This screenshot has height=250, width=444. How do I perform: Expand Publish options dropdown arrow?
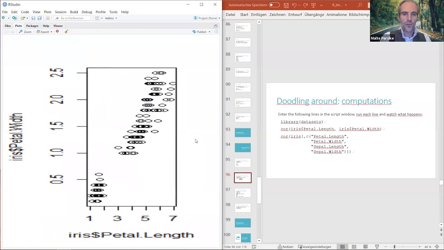pyautogui.click(x=210, y=32)
